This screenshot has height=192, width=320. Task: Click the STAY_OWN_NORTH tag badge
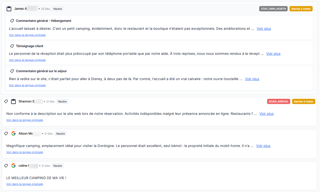click(273, 9)
